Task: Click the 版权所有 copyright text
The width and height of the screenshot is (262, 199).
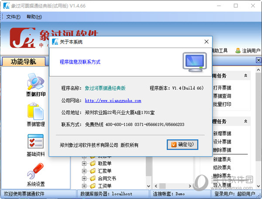Action: click(x=130, y=145)
